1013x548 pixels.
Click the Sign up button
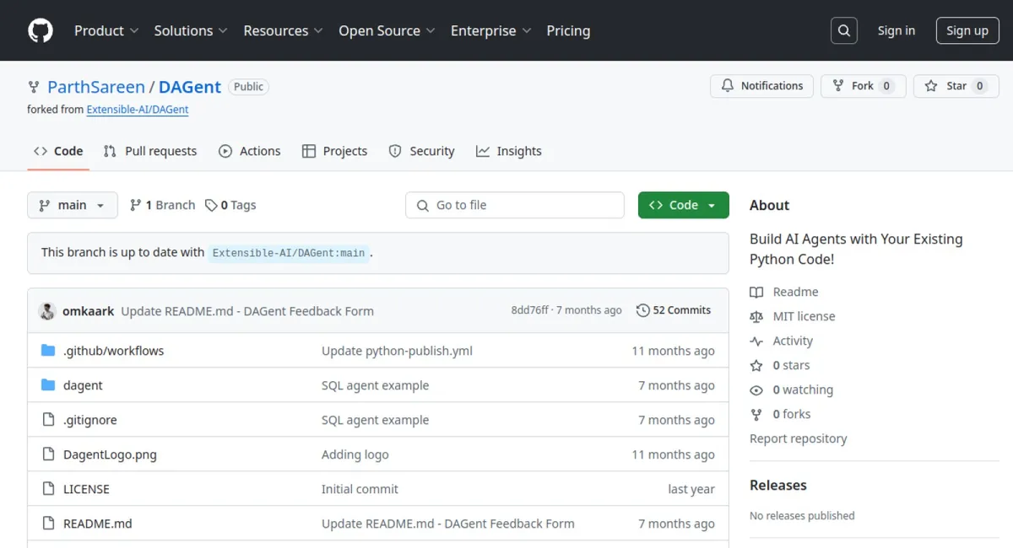click(967, 30)
